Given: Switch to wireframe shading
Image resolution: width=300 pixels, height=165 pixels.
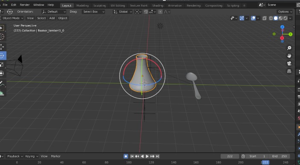Looking at the screenshot, I should click(271, 18).
